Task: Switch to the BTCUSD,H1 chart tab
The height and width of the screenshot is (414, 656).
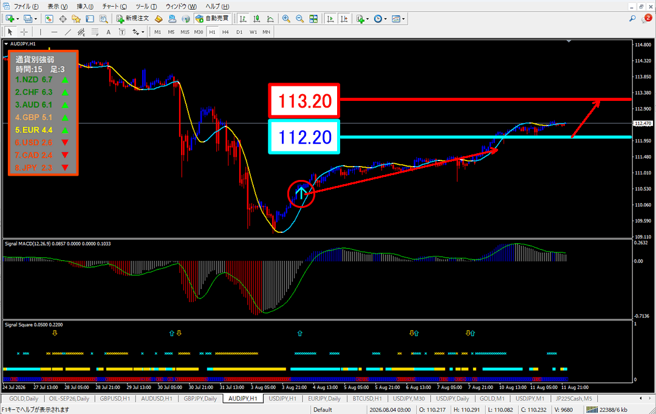Action: (x=367, y=399)
